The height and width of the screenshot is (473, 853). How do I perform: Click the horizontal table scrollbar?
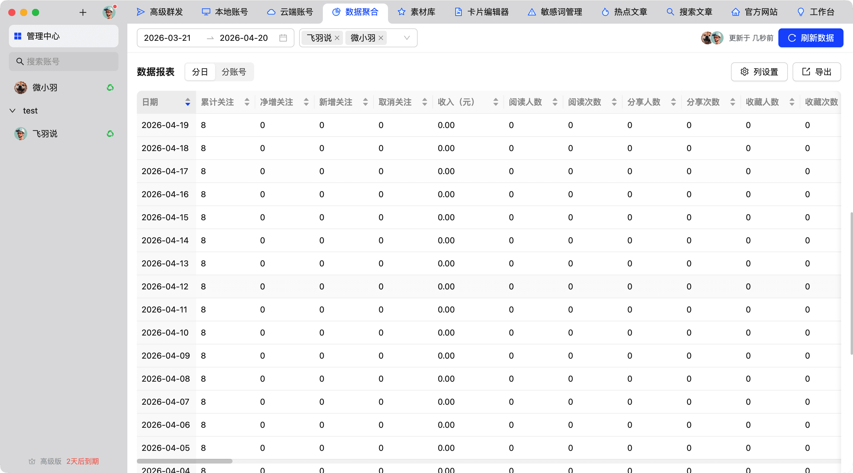pos(185,461)
